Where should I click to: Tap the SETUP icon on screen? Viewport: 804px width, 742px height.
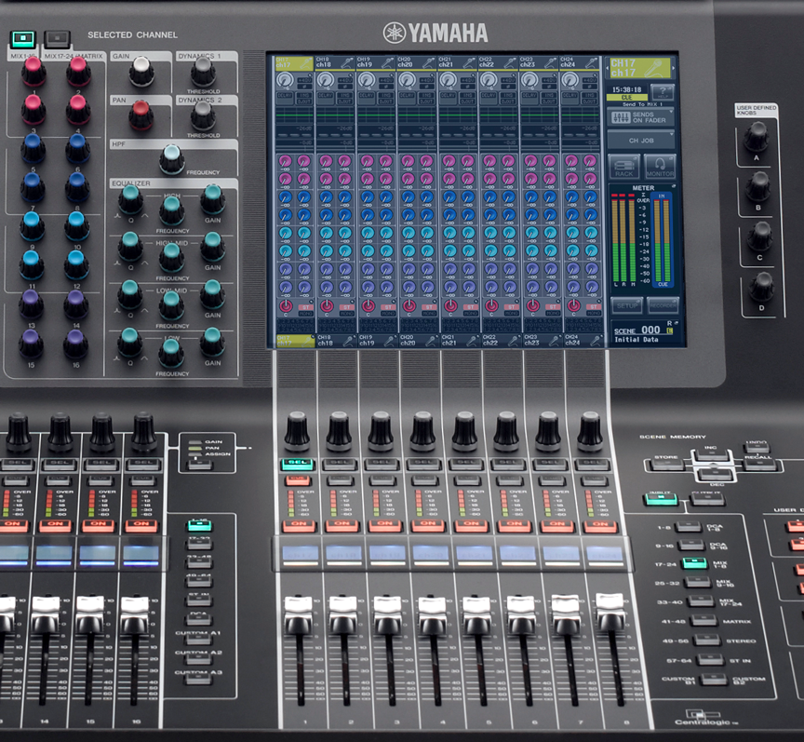coord(627,304)
